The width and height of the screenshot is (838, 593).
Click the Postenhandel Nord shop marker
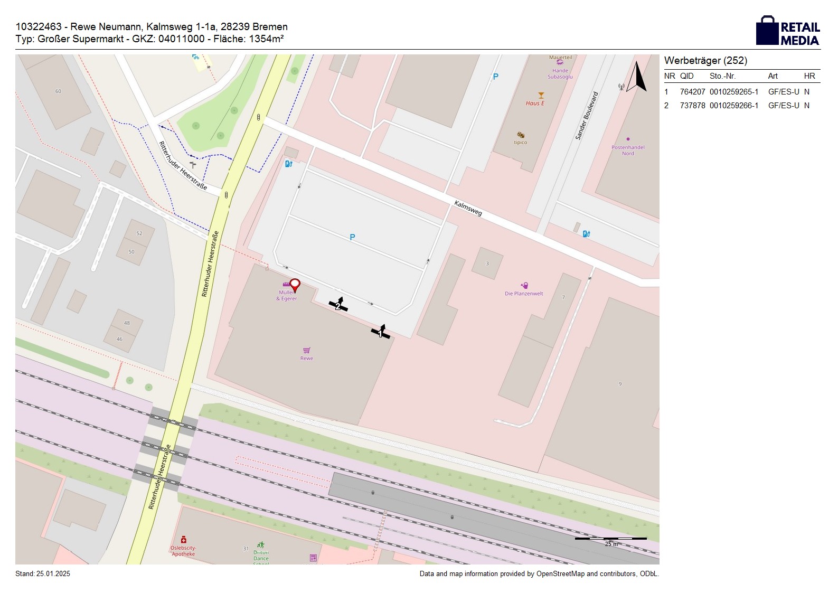pos(628,139)
